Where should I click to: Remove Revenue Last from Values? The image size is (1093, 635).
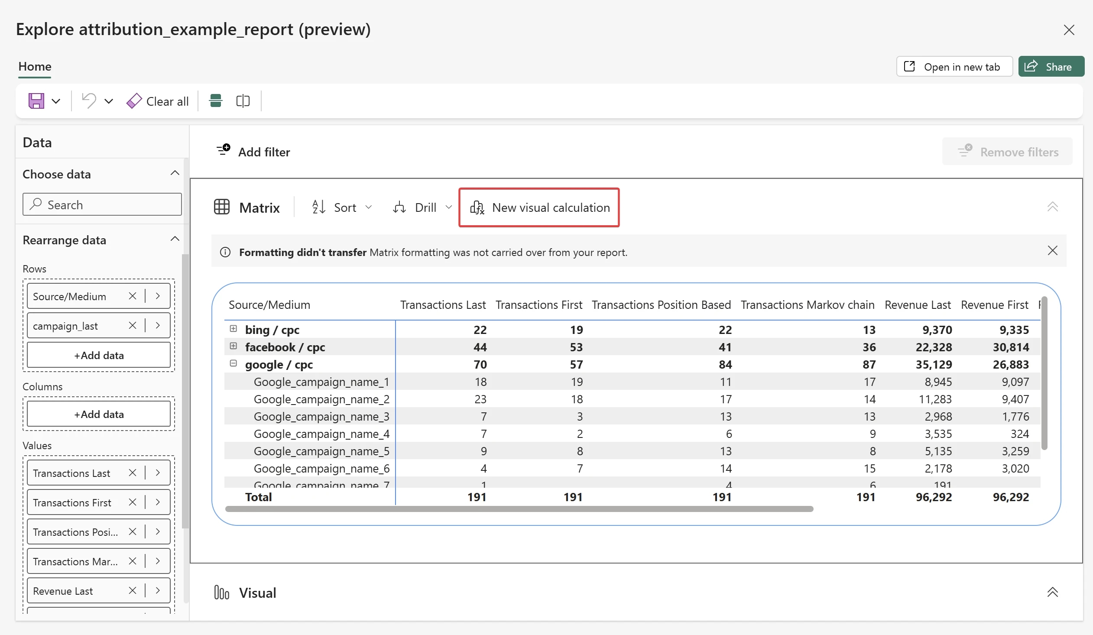133,591
